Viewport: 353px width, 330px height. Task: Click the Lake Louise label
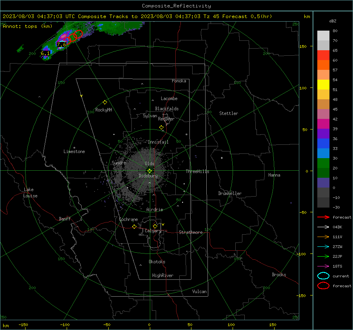tap(30, 193)
